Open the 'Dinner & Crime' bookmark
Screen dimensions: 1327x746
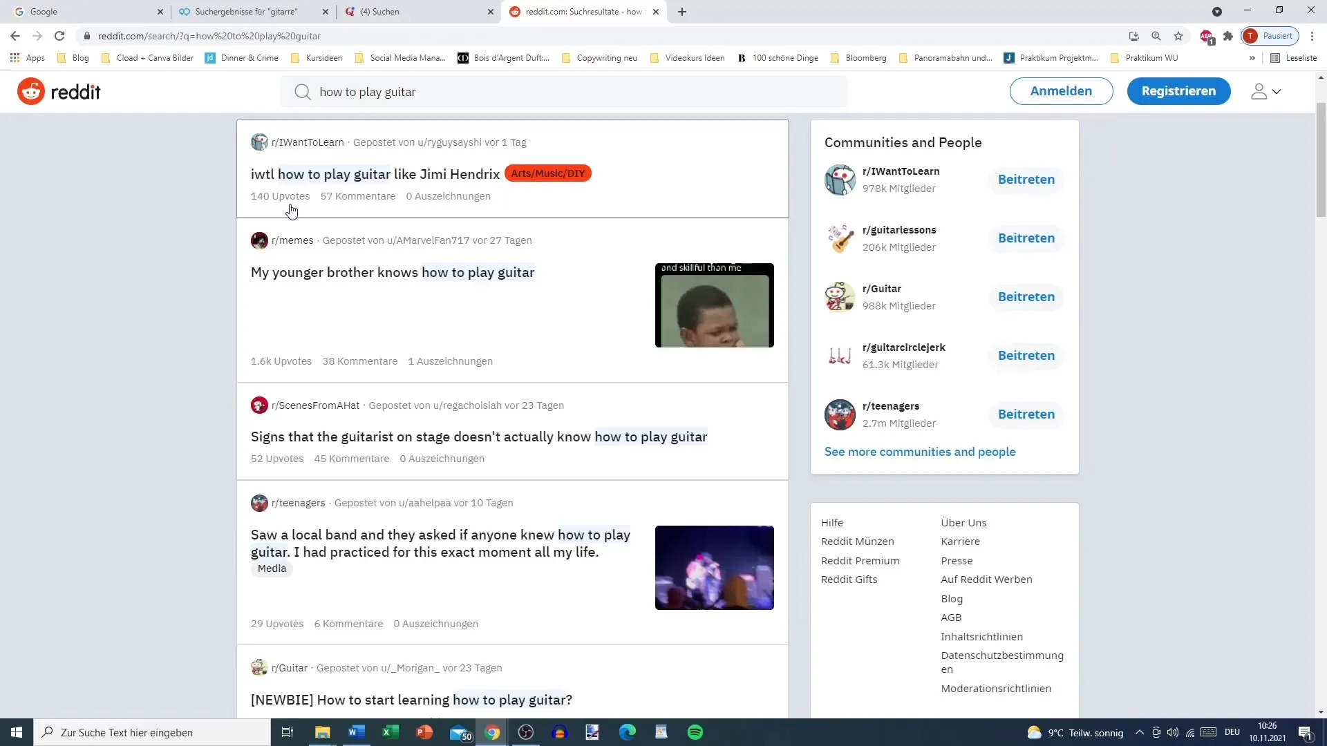242,58
